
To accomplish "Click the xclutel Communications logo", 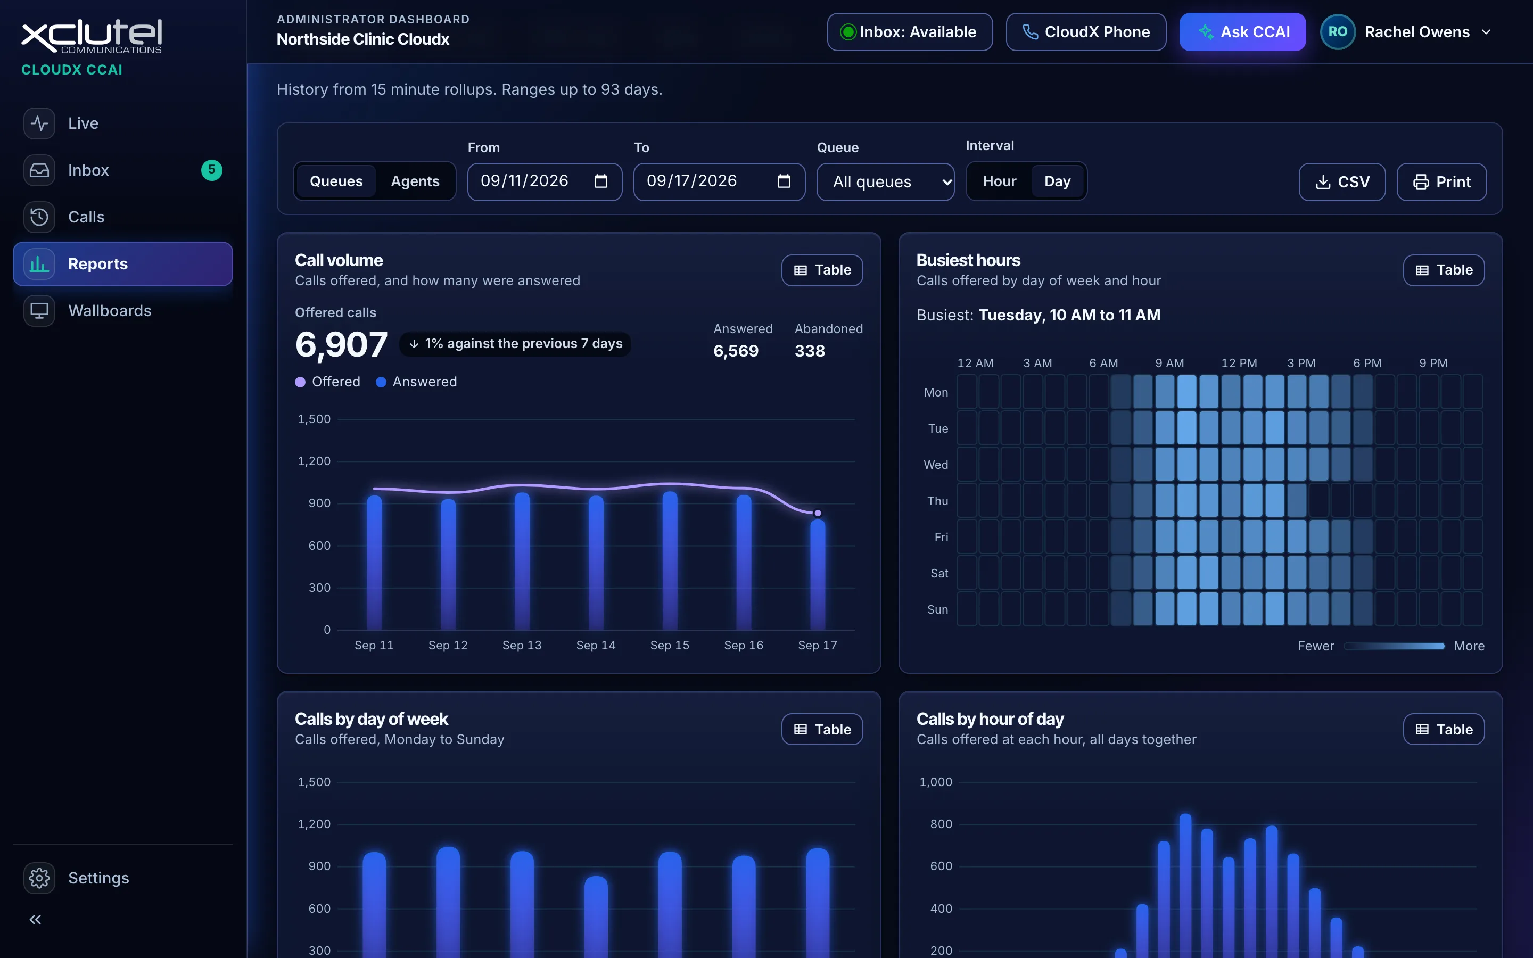I will click(92, 36).
